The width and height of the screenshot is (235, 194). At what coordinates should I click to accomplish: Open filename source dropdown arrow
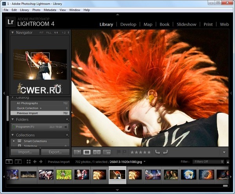[x=145, y=161]
